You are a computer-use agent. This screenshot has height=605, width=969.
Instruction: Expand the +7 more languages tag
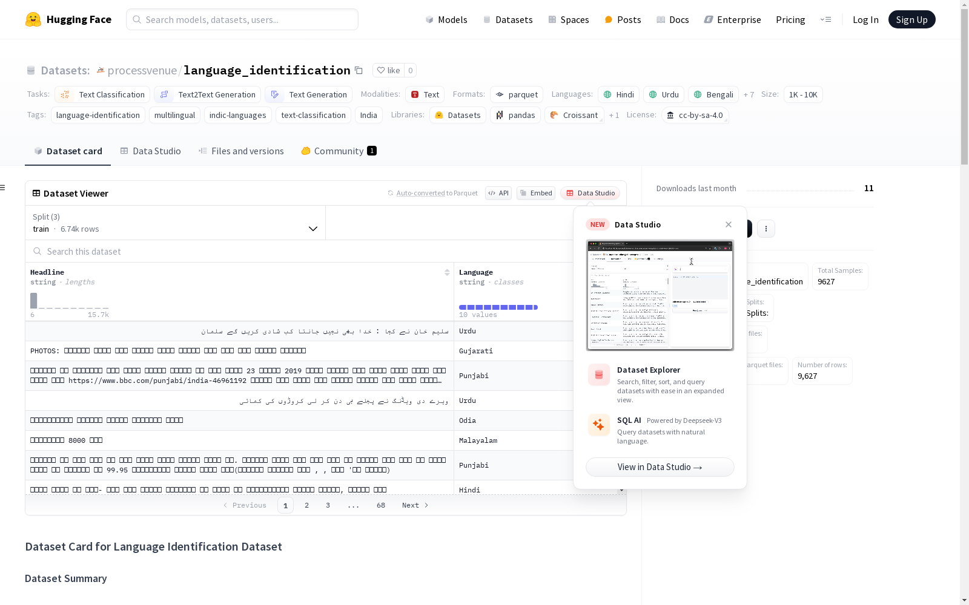click(749, 94)
